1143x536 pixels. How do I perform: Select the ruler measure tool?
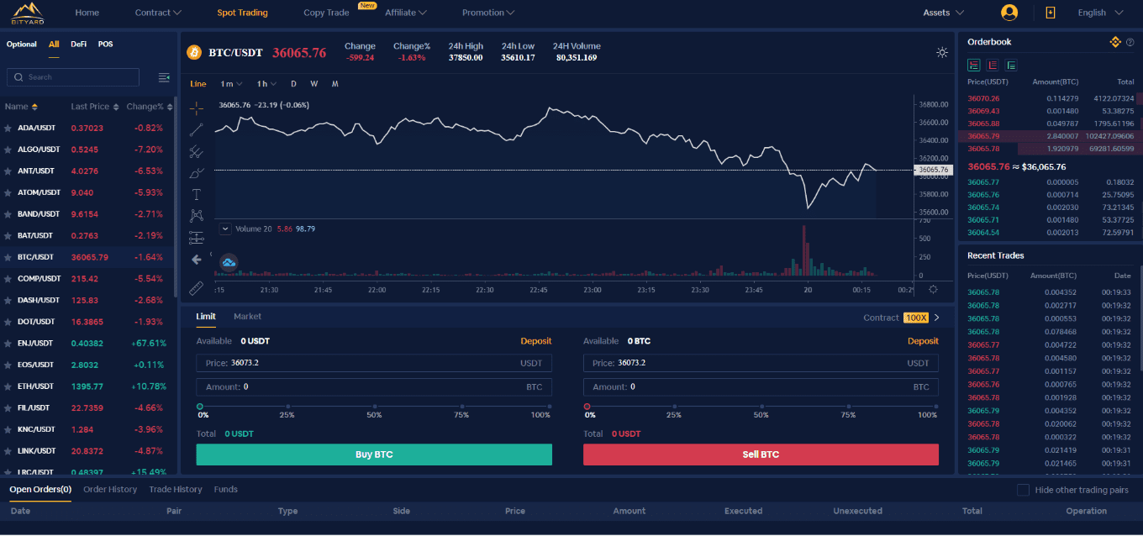pos(196,288)
